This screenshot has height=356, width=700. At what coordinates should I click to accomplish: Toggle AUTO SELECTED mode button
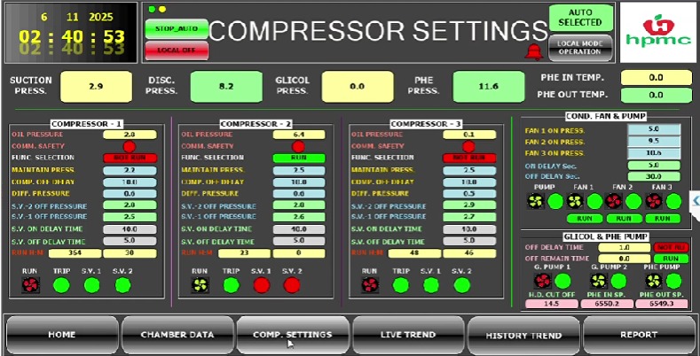(x=580, y=18)
